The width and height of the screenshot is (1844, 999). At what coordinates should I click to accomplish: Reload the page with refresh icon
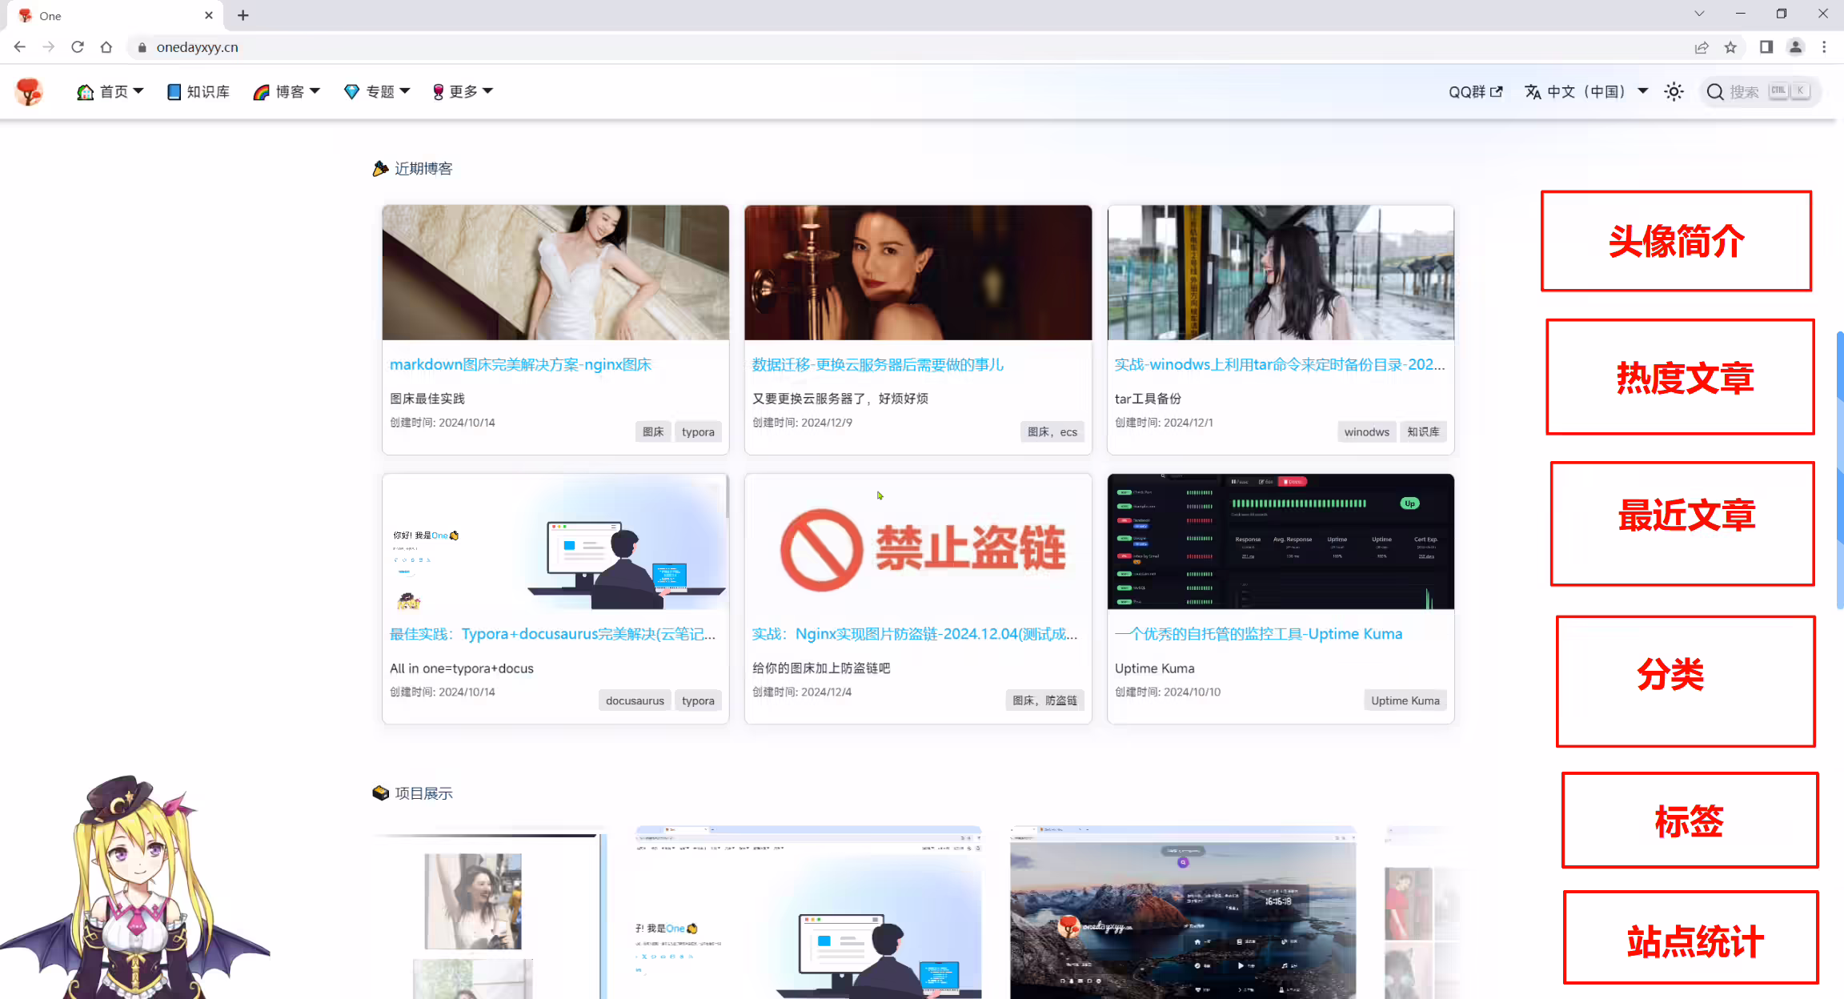78,47
